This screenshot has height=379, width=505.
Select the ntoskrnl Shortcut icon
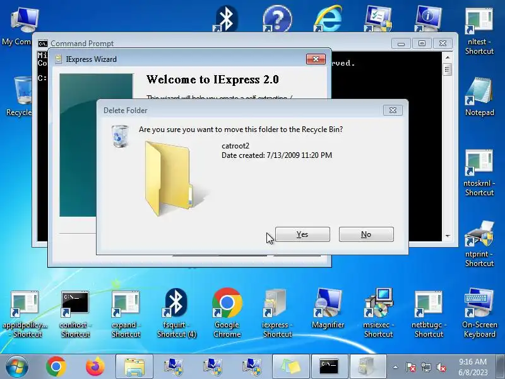(x=479, y=172)
